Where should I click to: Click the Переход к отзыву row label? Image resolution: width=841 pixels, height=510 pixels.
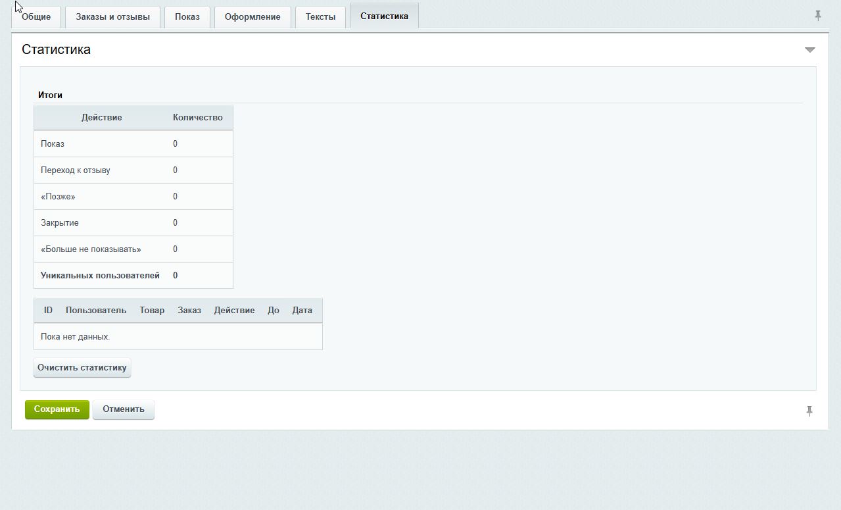click(76, 170)
